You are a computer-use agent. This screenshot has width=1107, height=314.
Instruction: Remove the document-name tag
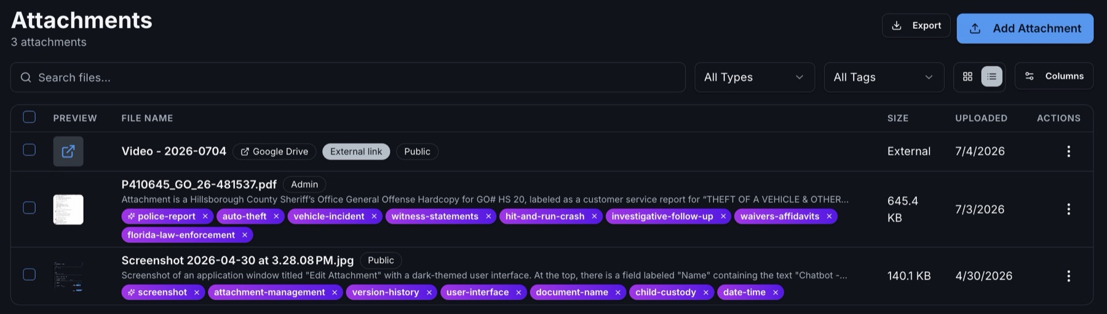(618, 293)
